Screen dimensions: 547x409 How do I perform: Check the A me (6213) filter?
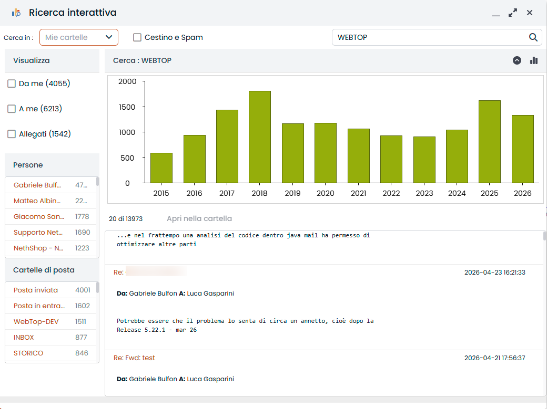pyautogui.click(x=12, y=109)
